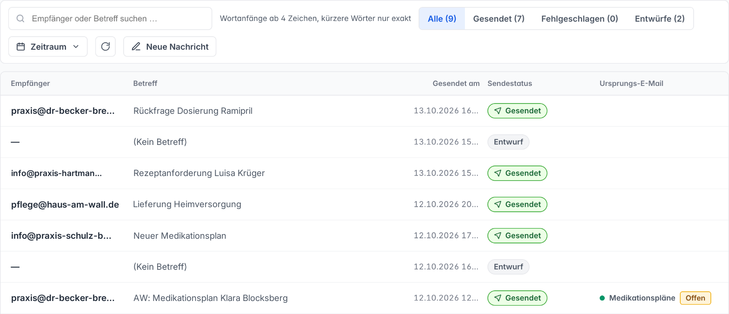Click the green dot beside Medikationspläne
The width and height of the screenshot is (729, 314).
pyautogui.click(x=602, y=298)
